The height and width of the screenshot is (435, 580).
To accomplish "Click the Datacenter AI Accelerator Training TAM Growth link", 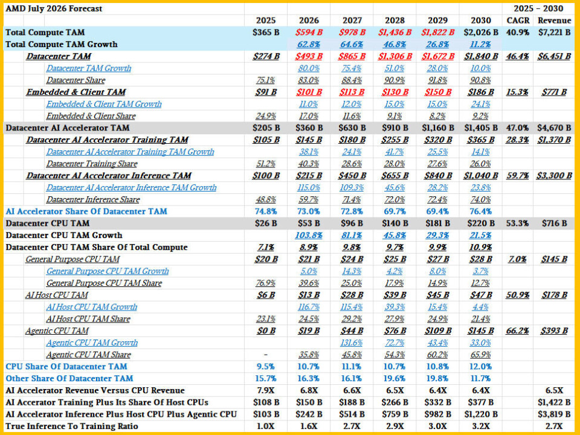I will pos(130,152).
